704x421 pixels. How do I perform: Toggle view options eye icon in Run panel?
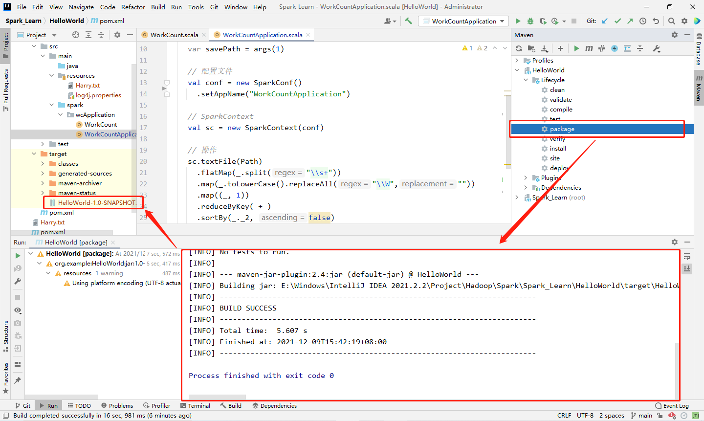18,310
